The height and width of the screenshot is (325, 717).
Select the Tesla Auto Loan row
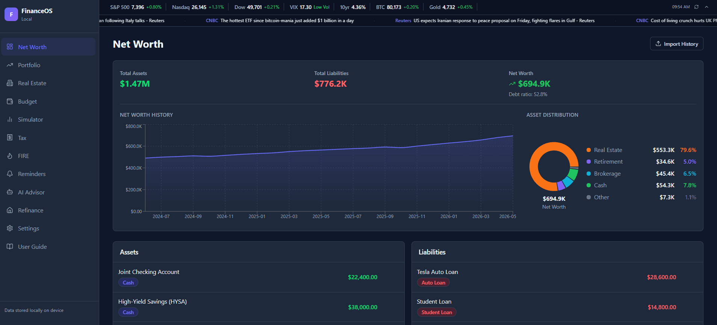point(557,277)
